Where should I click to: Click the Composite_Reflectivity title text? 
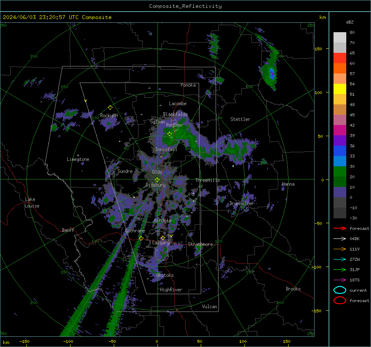(x=185, y=6)
